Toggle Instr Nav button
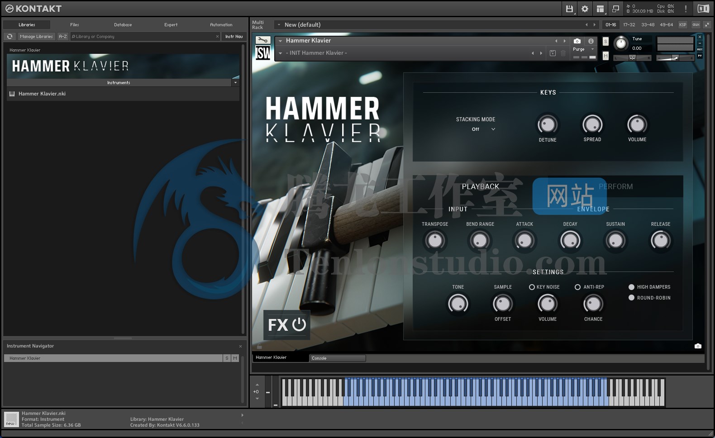715x438 pixels. coord(234,36)
